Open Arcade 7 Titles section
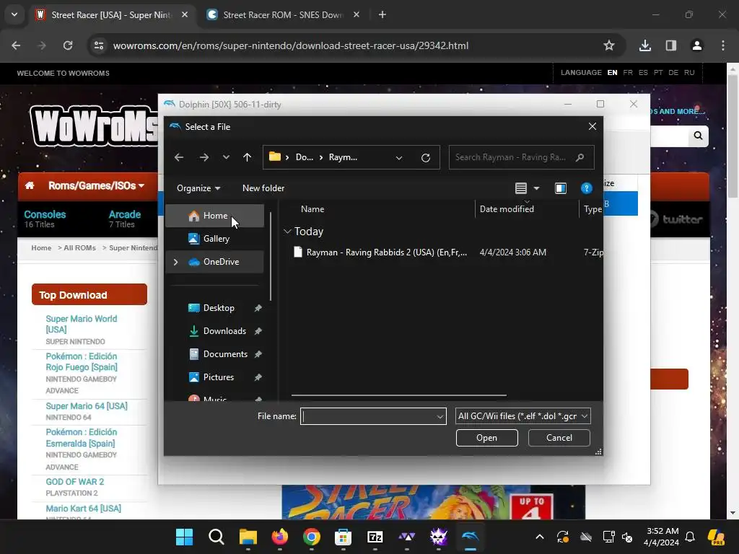The image size is (739, 554). click(124, 219)
